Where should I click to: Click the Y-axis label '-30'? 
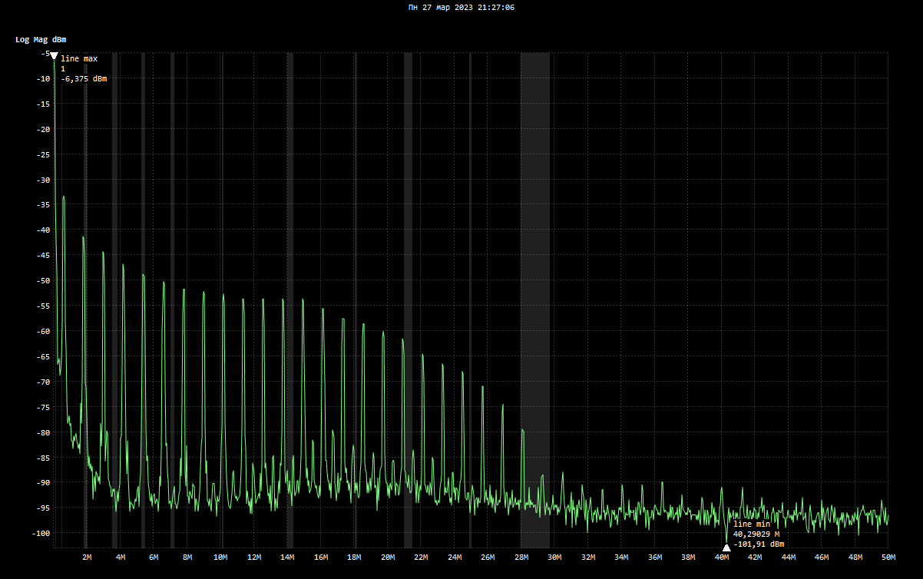point(43,180)
